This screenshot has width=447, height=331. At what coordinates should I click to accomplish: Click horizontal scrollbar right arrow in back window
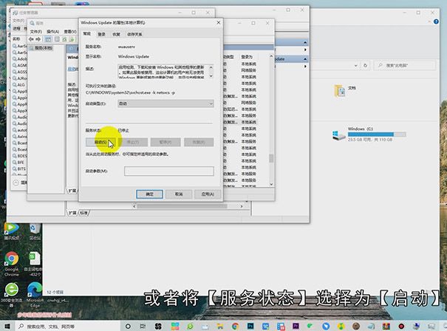242,206
